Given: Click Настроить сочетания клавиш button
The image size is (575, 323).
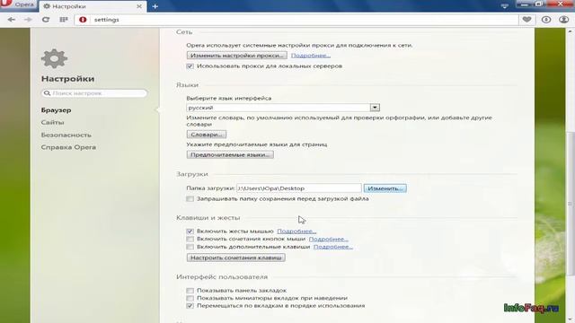Looking at the screenshot, I should coord(235,258).
